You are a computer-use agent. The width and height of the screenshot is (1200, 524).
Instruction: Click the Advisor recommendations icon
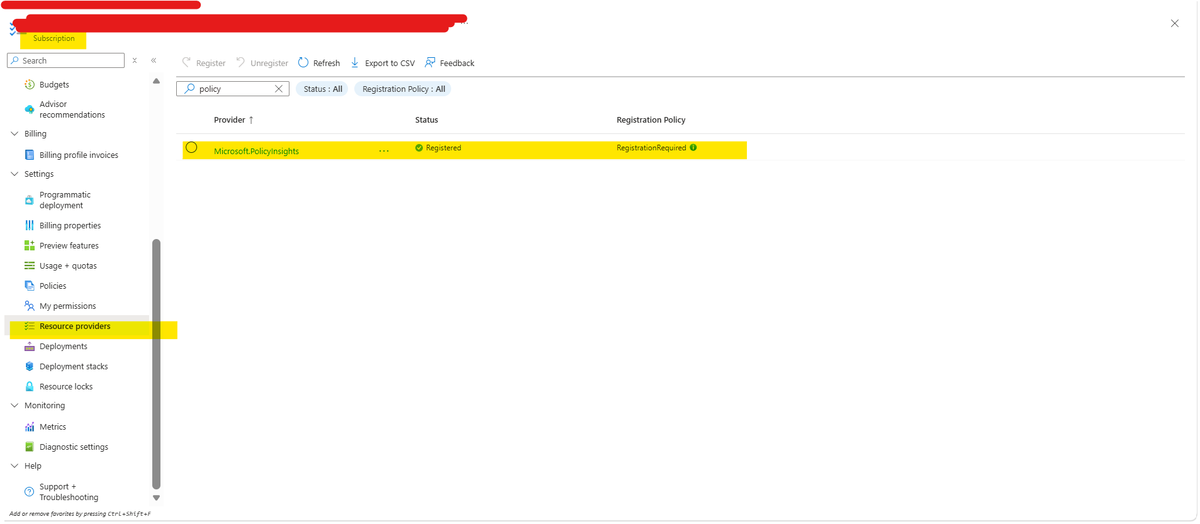30,109
